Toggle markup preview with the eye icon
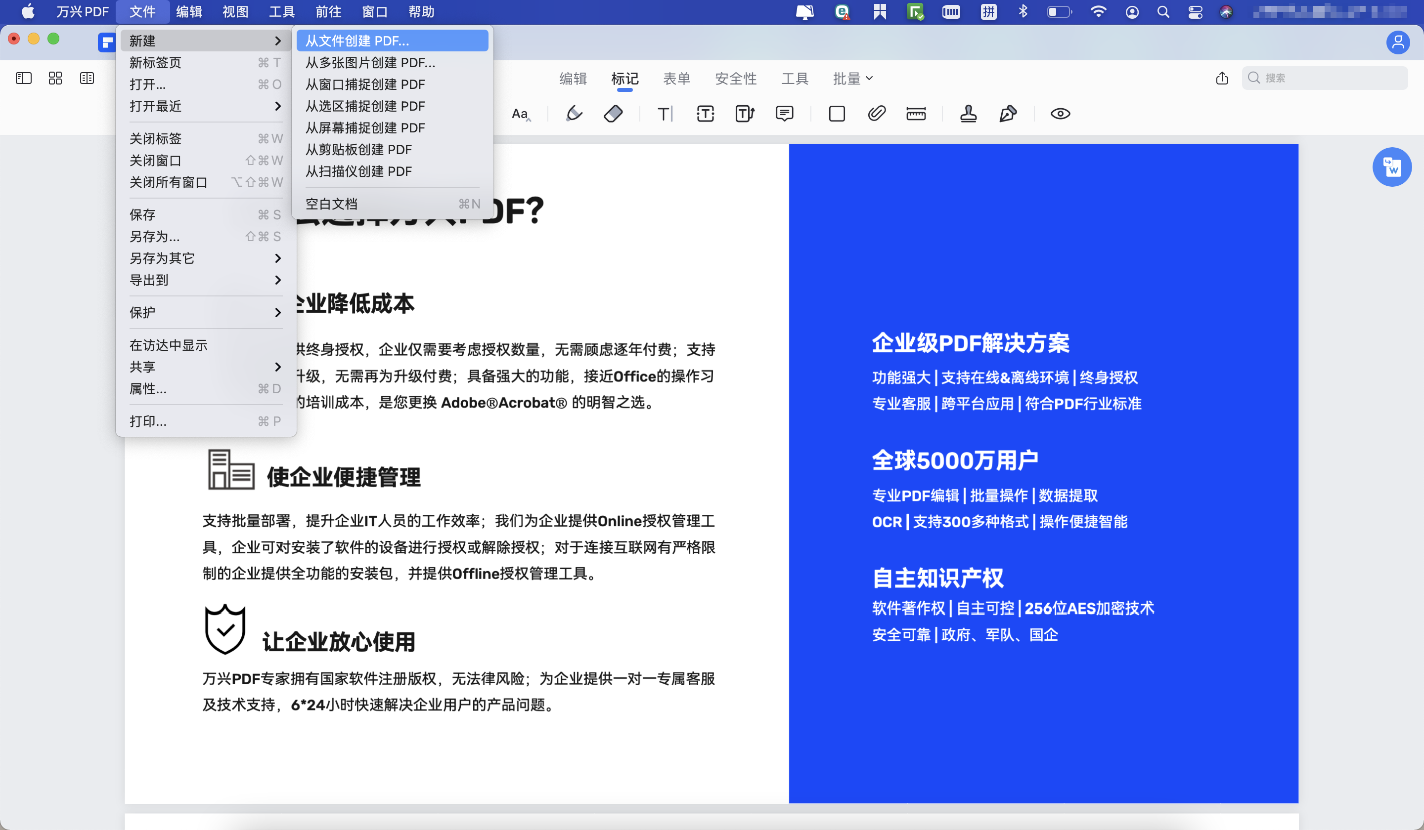 [x=1061, y=114]
